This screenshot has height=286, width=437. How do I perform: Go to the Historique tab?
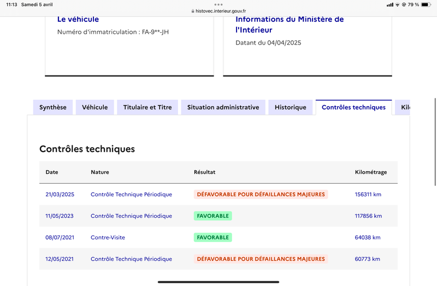pyautogui.click(x=291, y=107)
